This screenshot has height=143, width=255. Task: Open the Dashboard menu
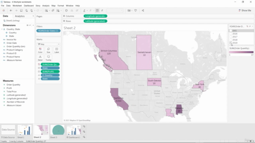[29, 6]
